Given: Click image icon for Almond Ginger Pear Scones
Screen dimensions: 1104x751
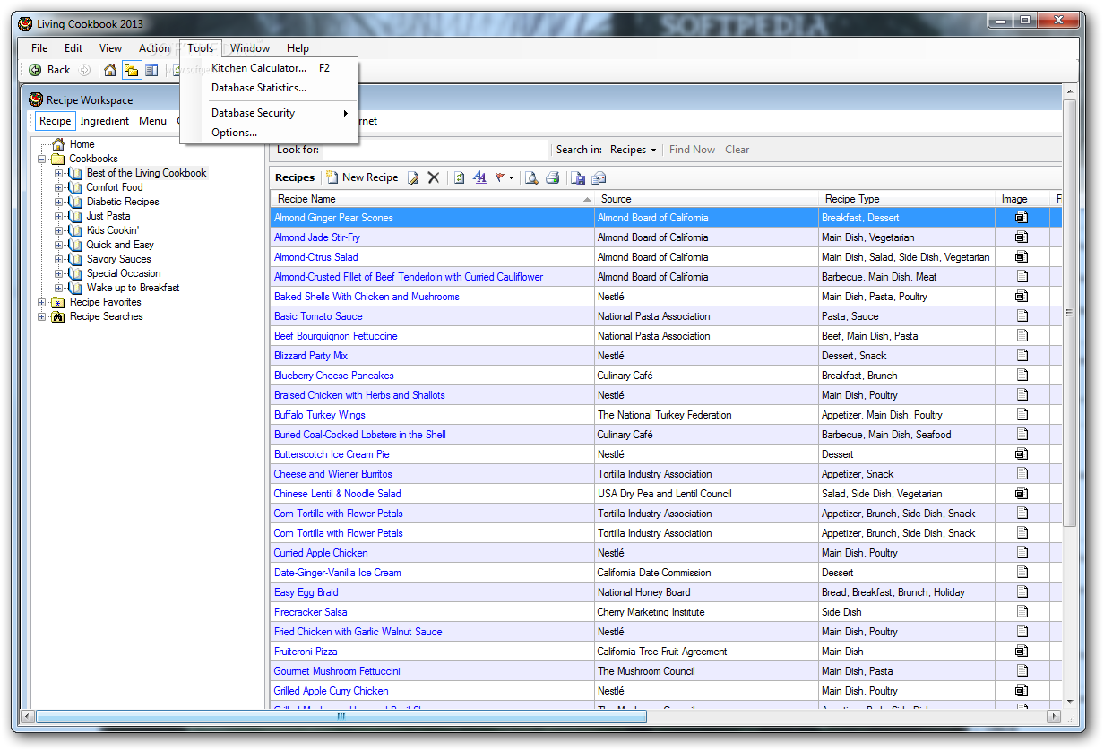Looking at the screenshot, I should click(x=1022, y=218).
